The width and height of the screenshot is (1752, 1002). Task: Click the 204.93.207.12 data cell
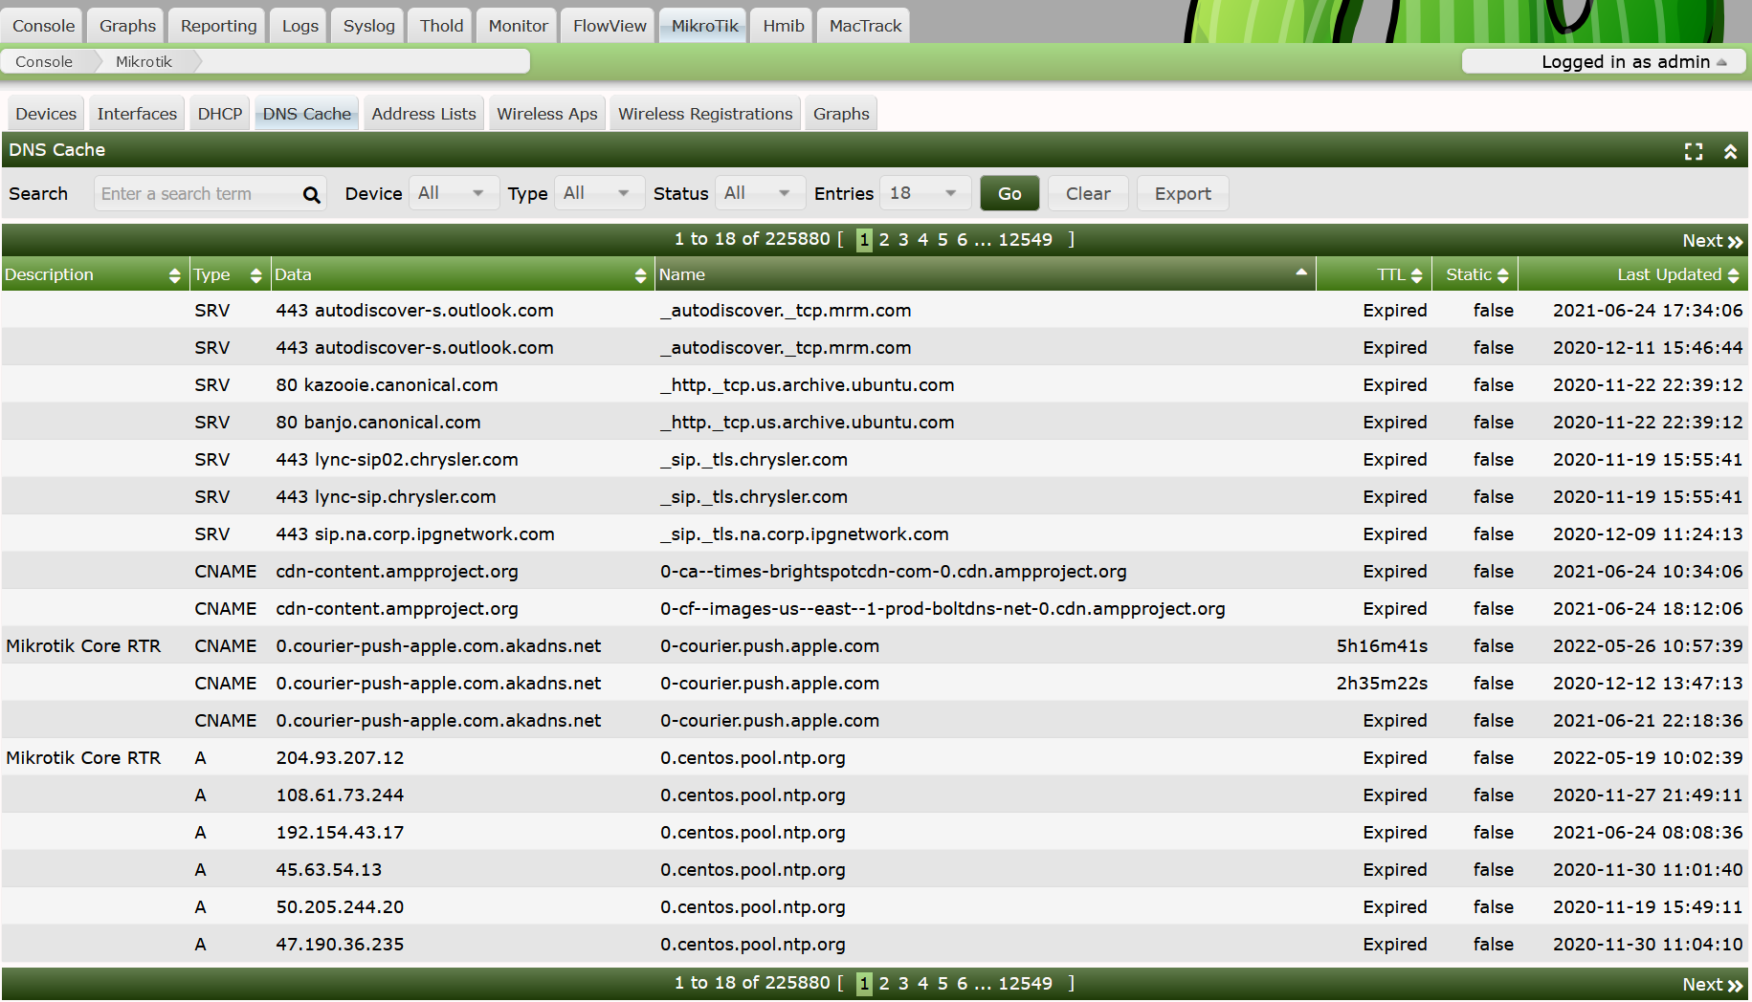click(x=340, y=758)
